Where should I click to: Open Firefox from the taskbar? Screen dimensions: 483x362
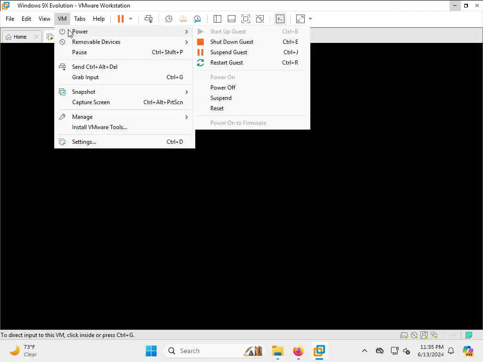click(x=298, y=351)
